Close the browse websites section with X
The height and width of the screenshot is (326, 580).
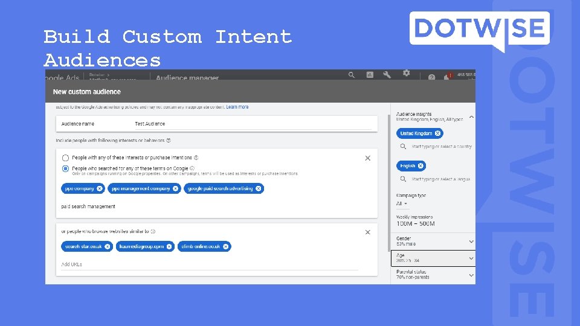click(368, 232)
